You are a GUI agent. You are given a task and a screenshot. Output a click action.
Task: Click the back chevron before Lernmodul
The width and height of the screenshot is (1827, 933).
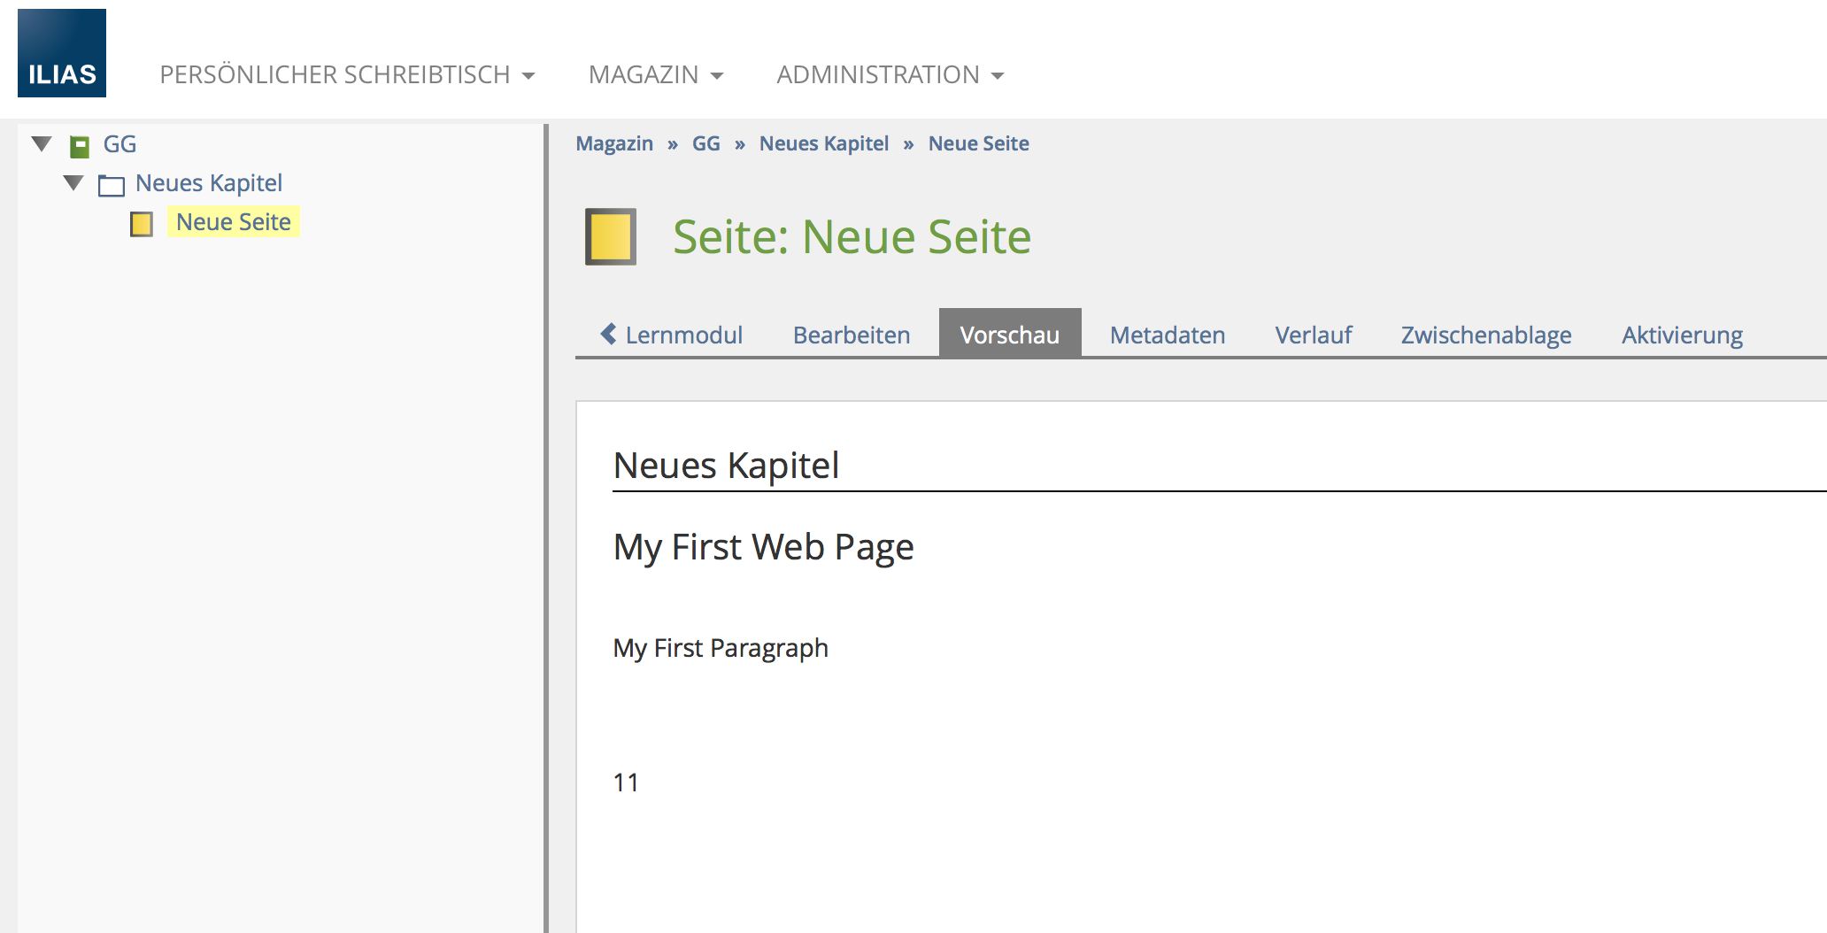point(608,335)
